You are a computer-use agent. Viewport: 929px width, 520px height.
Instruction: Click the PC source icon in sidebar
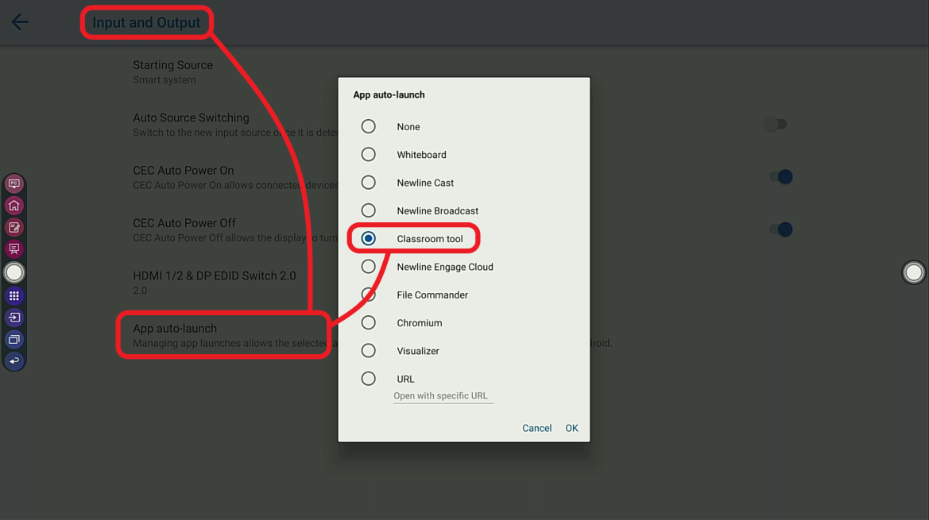click(14, 184)
